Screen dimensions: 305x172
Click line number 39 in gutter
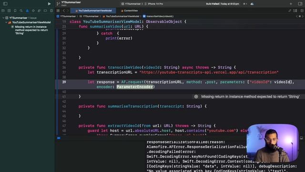coord(64,82)
